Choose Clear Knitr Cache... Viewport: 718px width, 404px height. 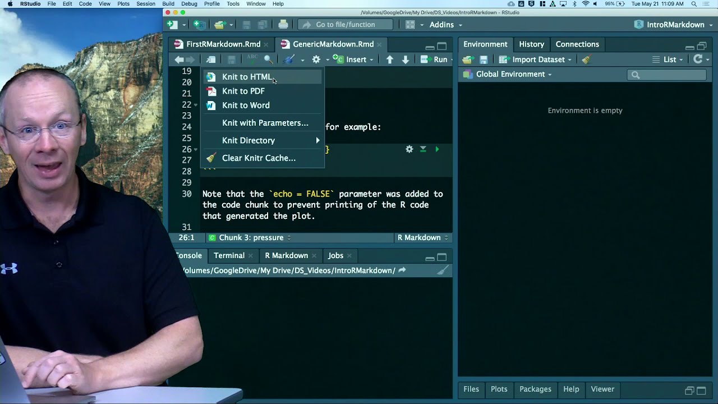[262, 158]
